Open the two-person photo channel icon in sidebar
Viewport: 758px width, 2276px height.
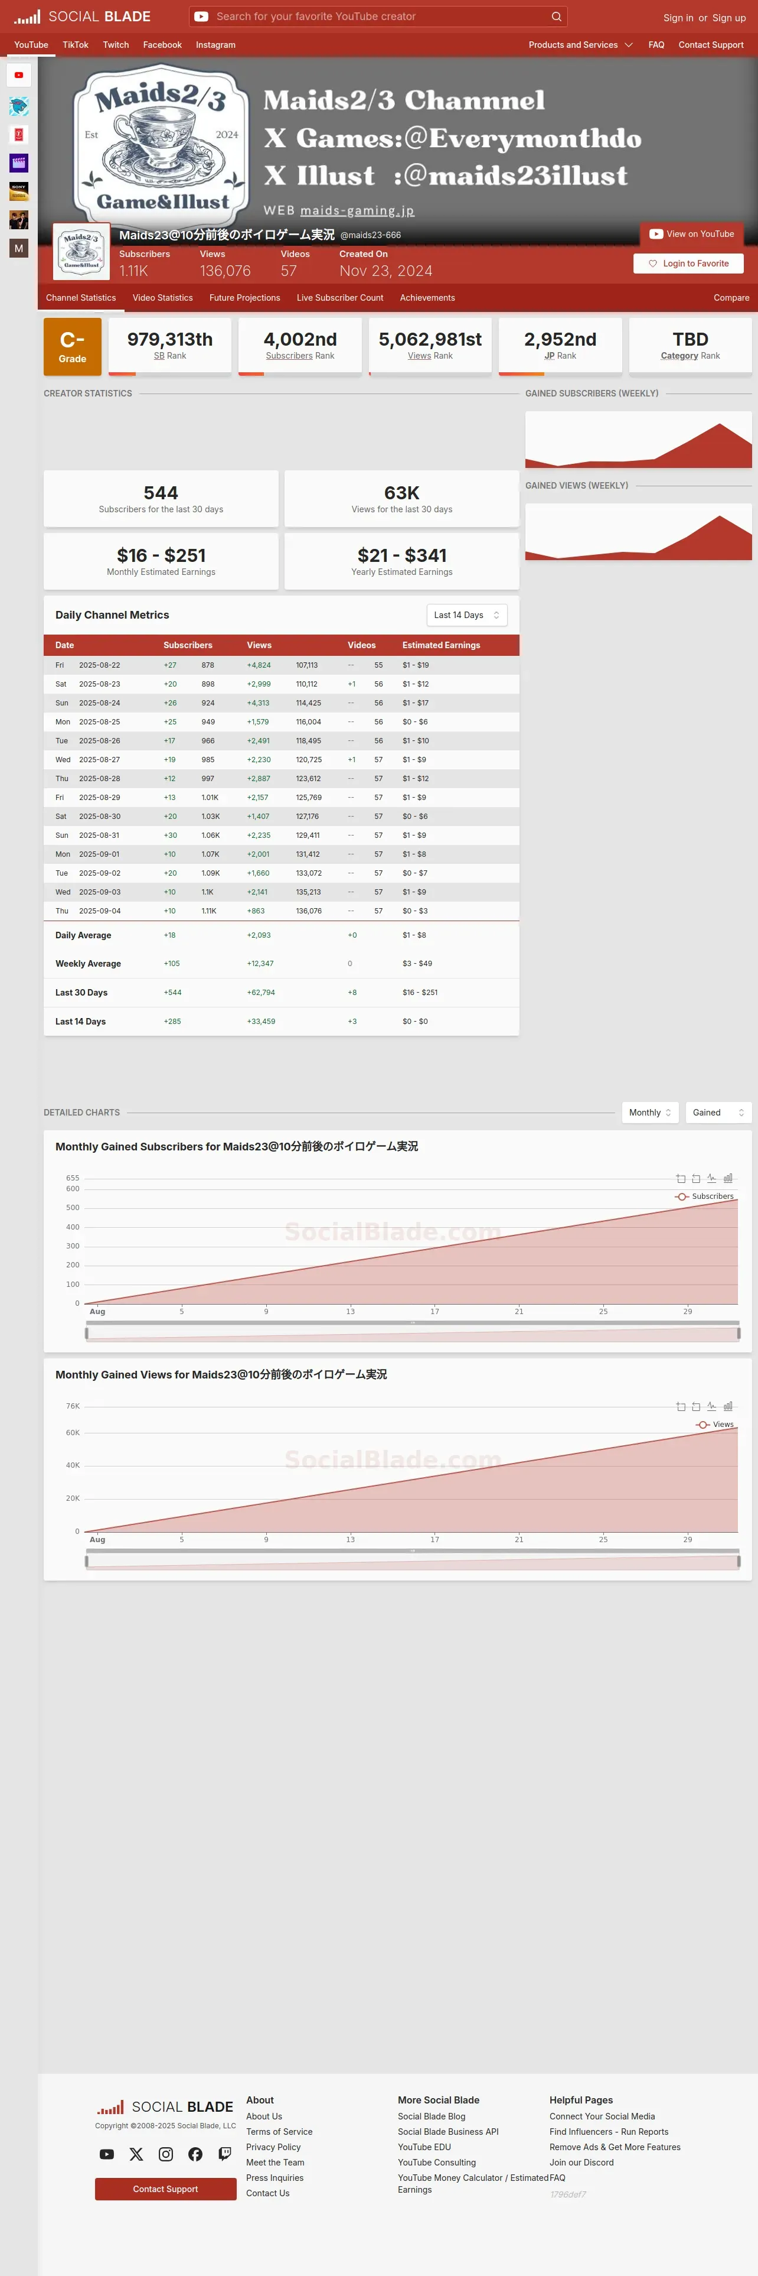(x=18, y=219)
